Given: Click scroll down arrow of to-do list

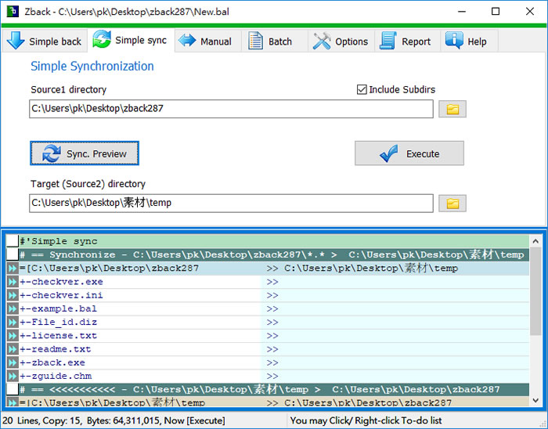Looking at the screenshot, I should click(x=535, y=400).
